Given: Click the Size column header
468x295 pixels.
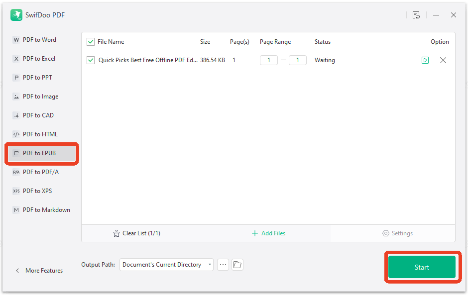Looking at the screenshot, I should (205, 42).
